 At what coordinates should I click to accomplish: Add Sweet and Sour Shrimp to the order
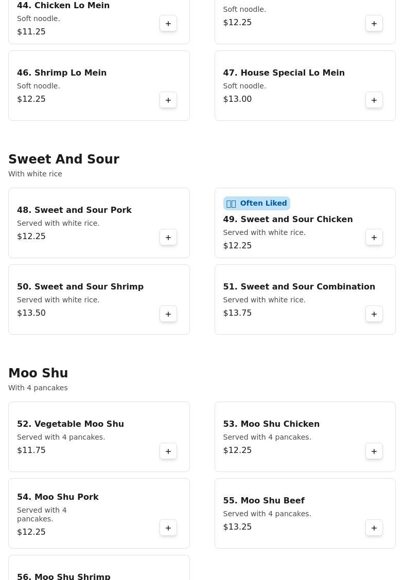(x=168, y=314)
